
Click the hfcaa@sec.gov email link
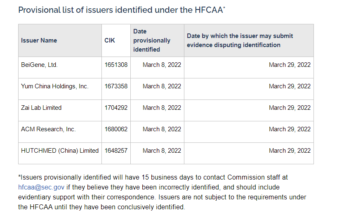(41, 187)
